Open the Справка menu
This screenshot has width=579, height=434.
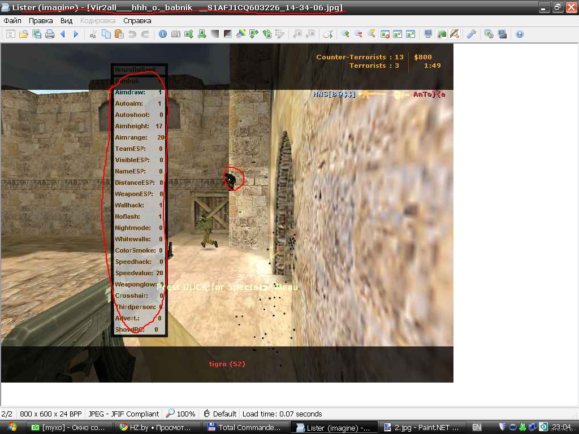click(x=137, y=21)
